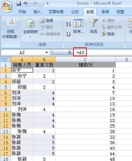Image resolution: width=132 pixels, height=161 pixels.
Task: Expand the 获取外部数据 dropdown arrow
Action: point(19,36)
